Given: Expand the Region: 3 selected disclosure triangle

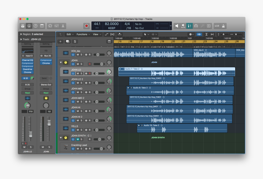Looking at the screenshot, I should click(21, 34).
